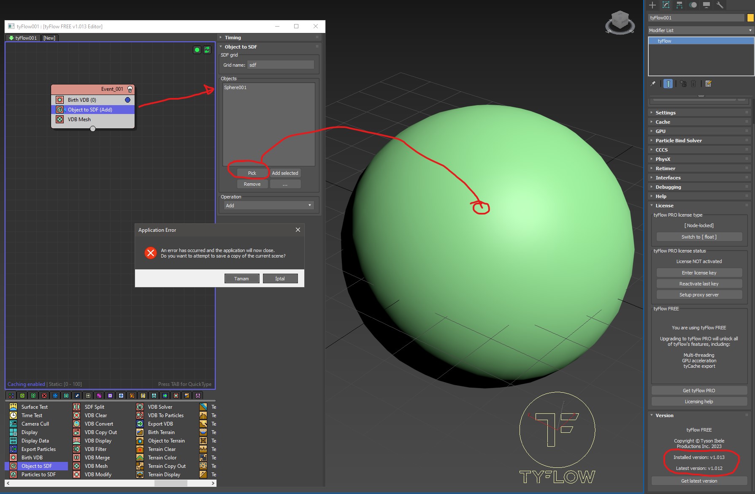Click the yellow object color swatch
Image resolution: width=755 pixels, height=494 pixels.
click(750, 18)
